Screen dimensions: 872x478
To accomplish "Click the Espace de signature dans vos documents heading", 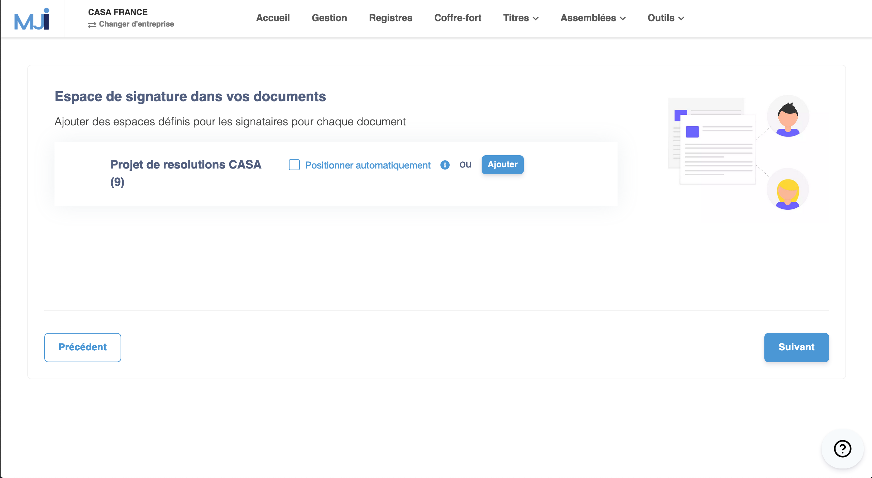I will (x=190, y=97).
